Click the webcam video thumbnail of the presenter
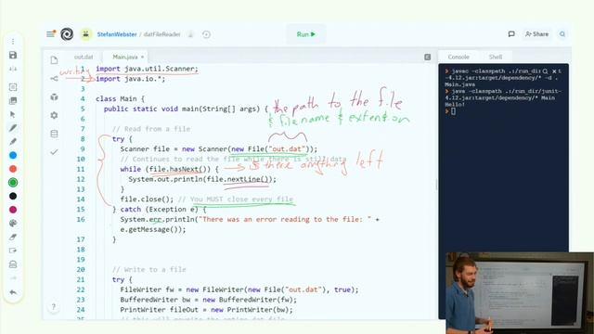594x334 pixels. click(x=520, y=293)
